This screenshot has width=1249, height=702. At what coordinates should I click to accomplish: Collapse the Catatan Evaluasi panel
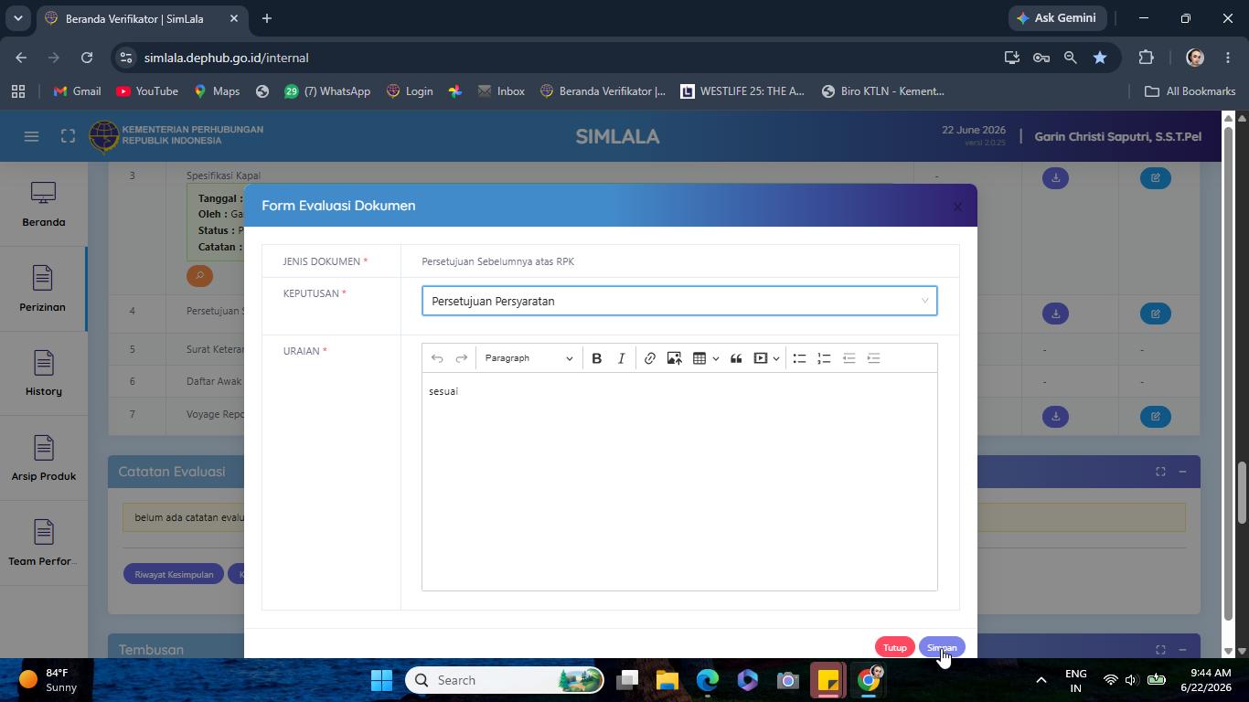[x=1182, y=472]
